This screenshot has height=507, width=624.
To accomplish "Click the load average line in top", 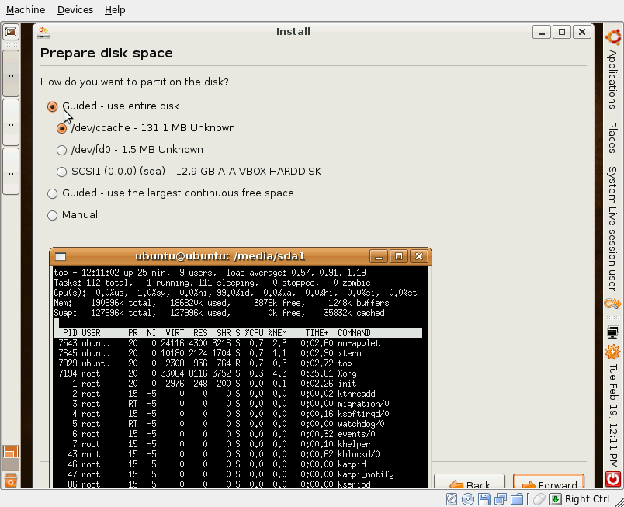I will 210,273.
